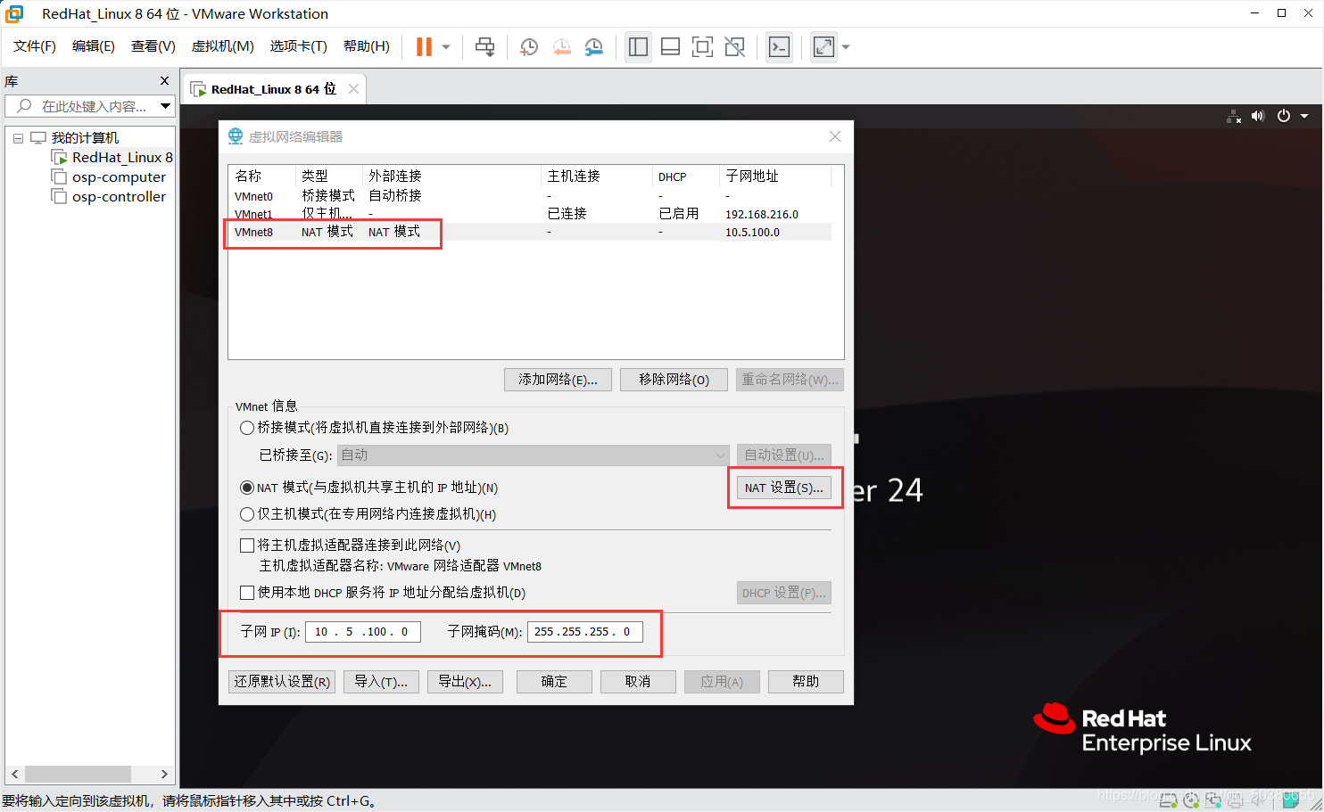Click the hard disk status bar icon
Viewport: 1324px width, 812px height.
pos(1168,800)
